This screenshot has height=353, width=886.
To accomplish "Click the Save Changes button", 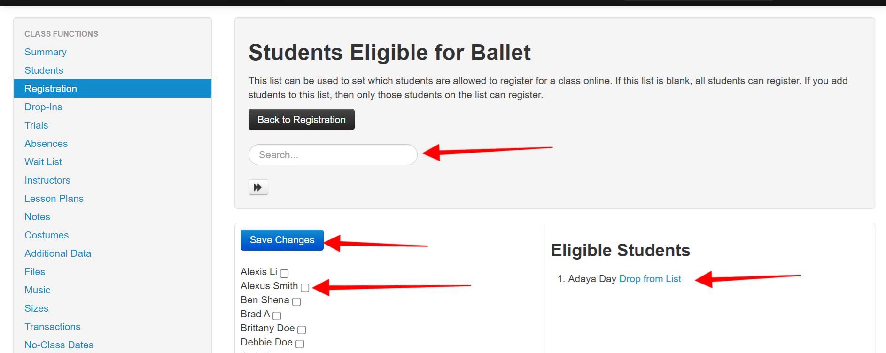I will click(x=282, y=240).
